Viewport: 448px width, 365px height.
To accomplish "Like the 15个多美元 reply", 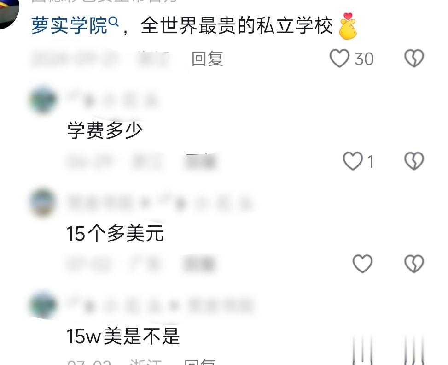I will click(x=362, y=264).
